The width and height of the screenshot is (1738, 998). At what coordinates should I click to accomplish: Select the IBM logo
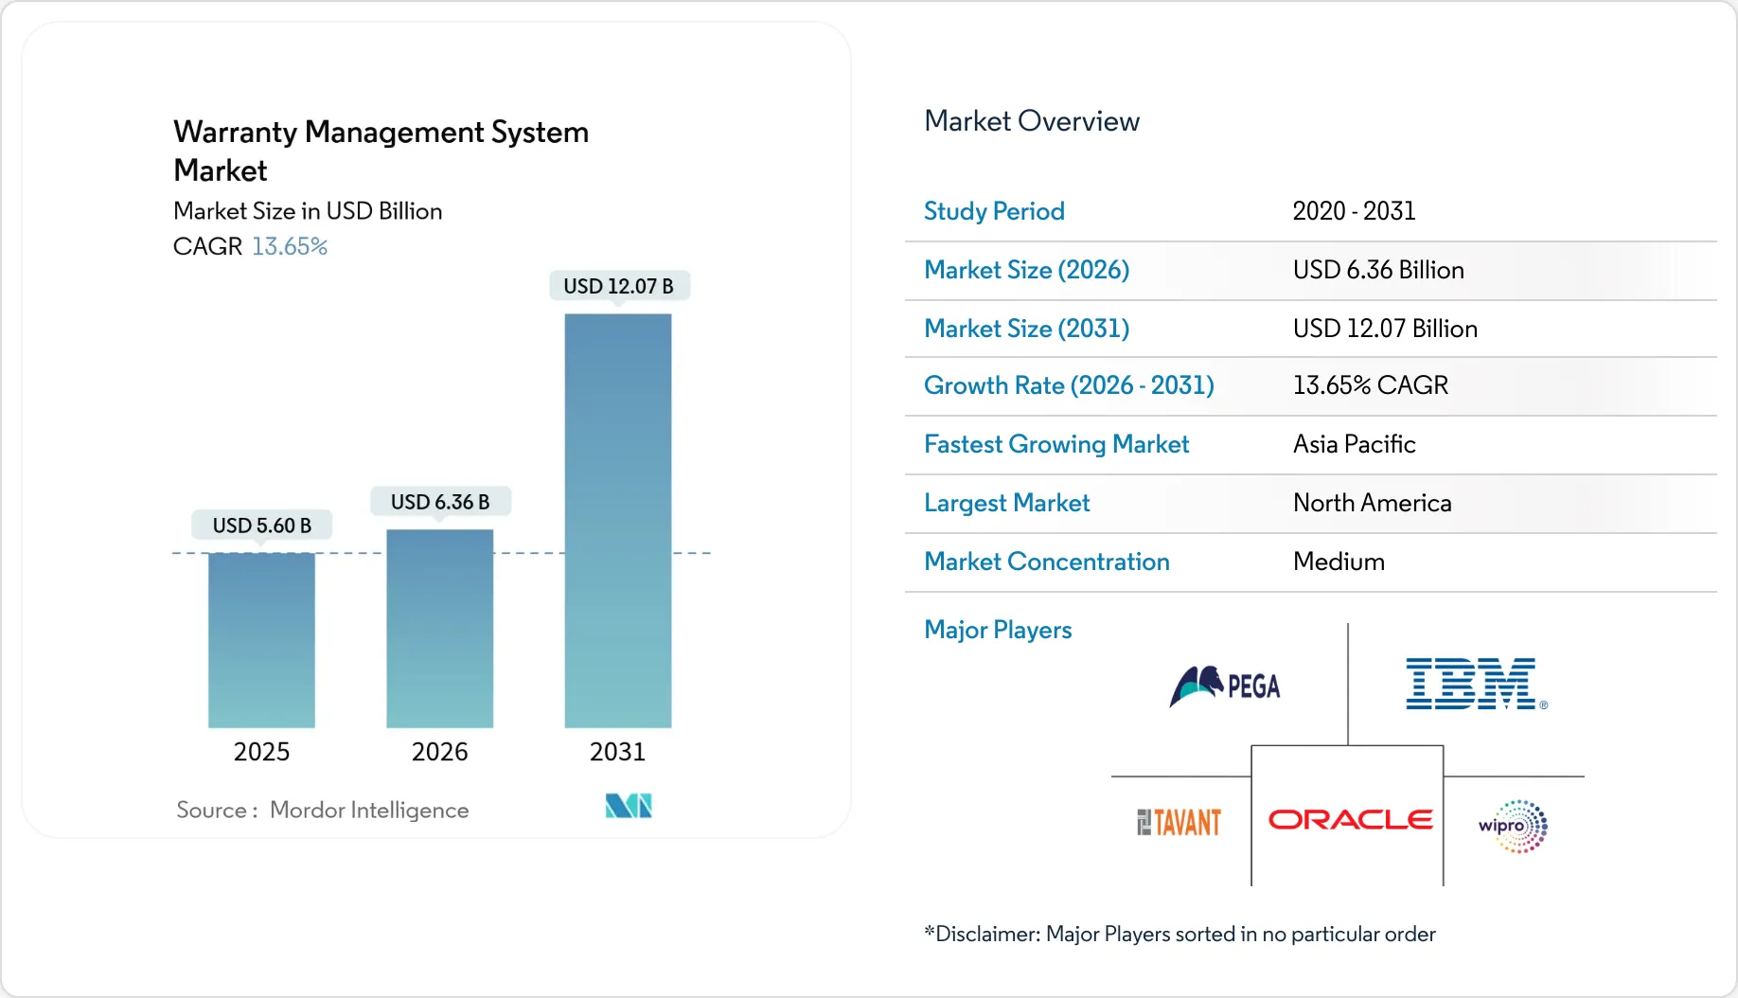pos(1473,684)
